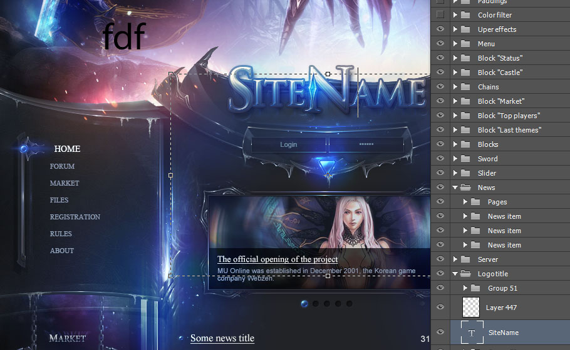Click HOME in the site navigation
This screenshot has width=570, height=350.
point(67,149)
